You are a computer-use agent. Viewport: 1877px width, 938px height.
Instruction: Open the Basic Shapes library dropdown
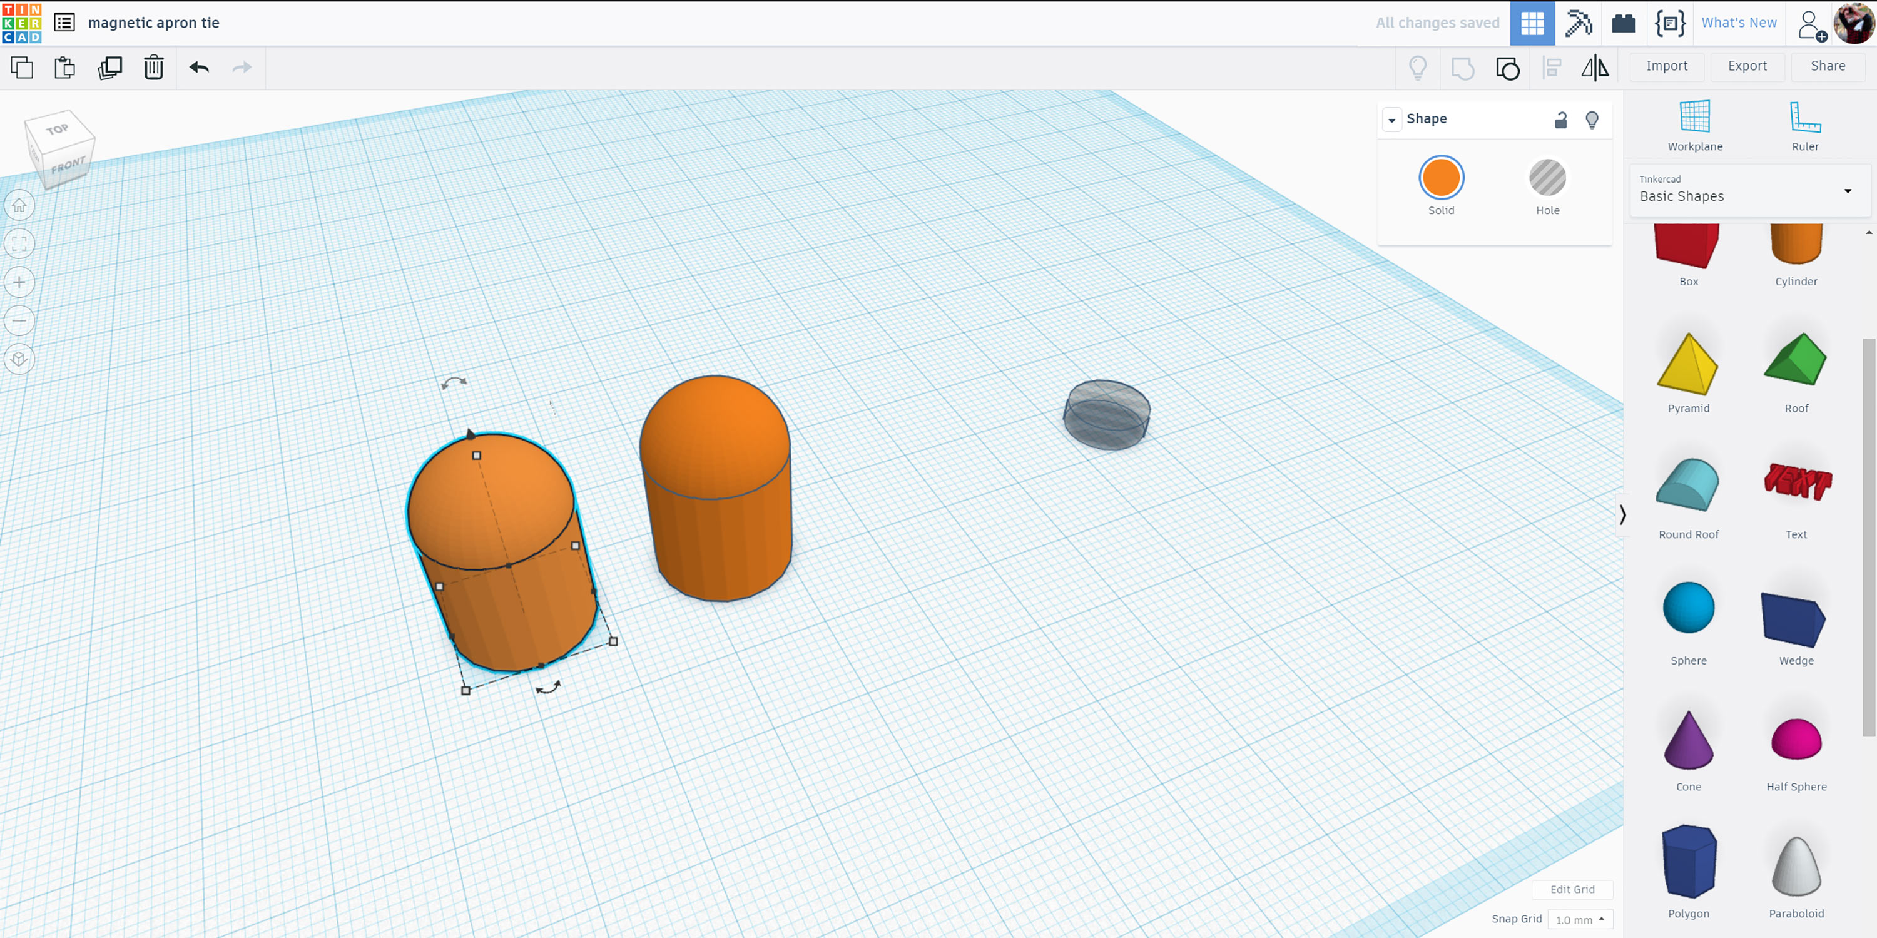click(1749, 190)
